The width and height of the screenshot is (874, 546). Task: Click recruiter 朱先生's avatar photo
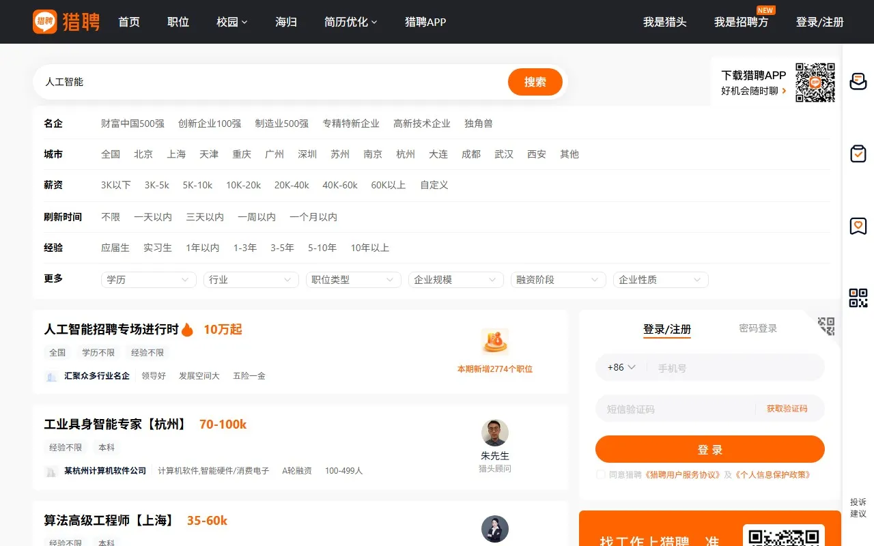click(x=494, y=433)
